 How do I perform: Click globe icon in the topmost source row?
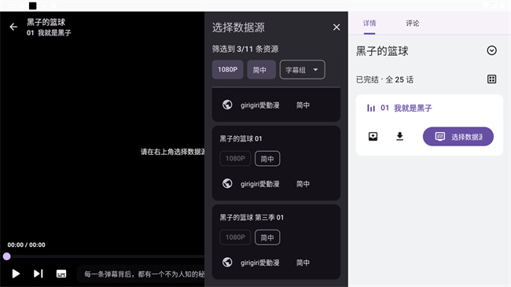tap(227, 105)
